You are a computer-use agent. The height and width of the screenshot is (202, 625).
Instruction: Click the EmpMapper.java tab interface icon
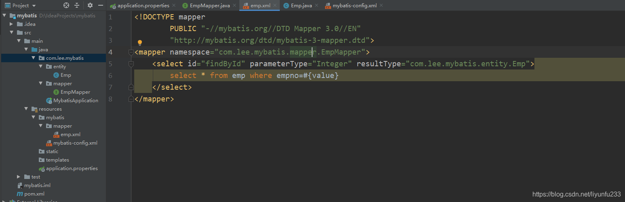pos(185,6)
